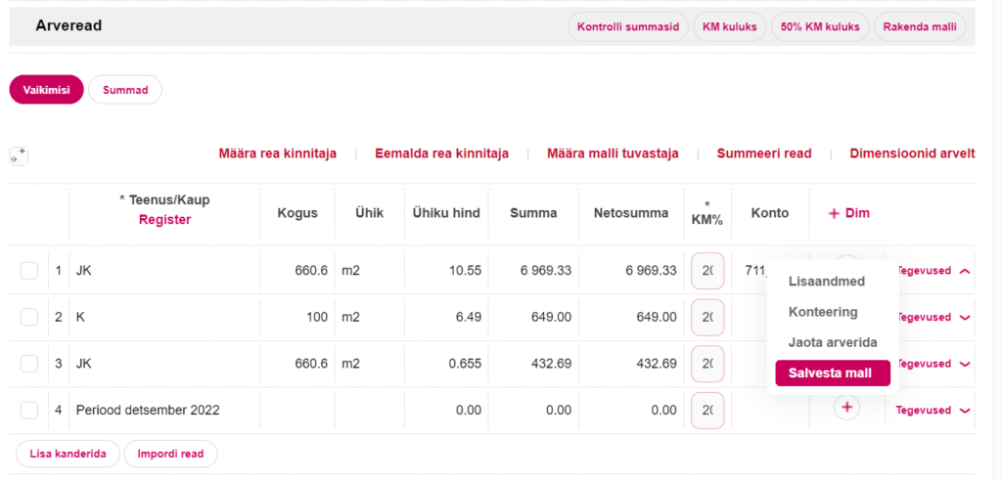Open Tegevused dropdown for row 4
Image resolution: width=1002 pixels, height=480 pixels.
933,411
